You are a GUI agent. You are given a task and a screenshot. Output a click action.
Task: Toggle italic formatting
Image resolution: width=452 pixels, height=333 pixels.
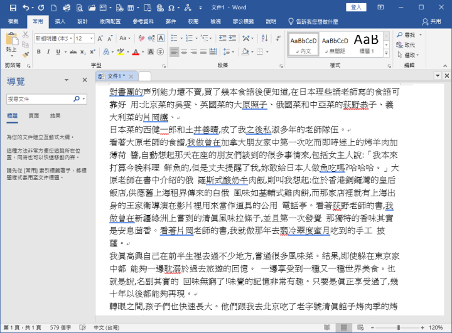click(48, 52)
